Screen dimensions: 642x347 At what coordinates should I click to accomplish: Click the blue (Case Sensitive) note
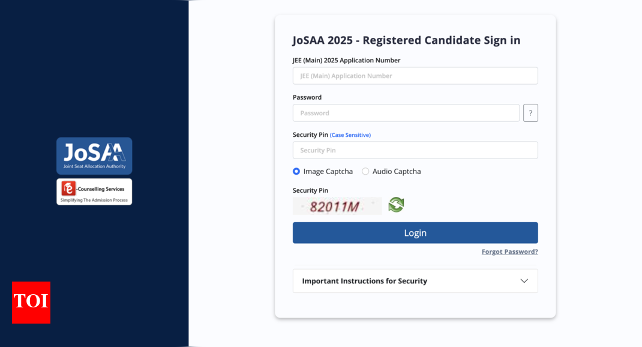coord(350,135)
